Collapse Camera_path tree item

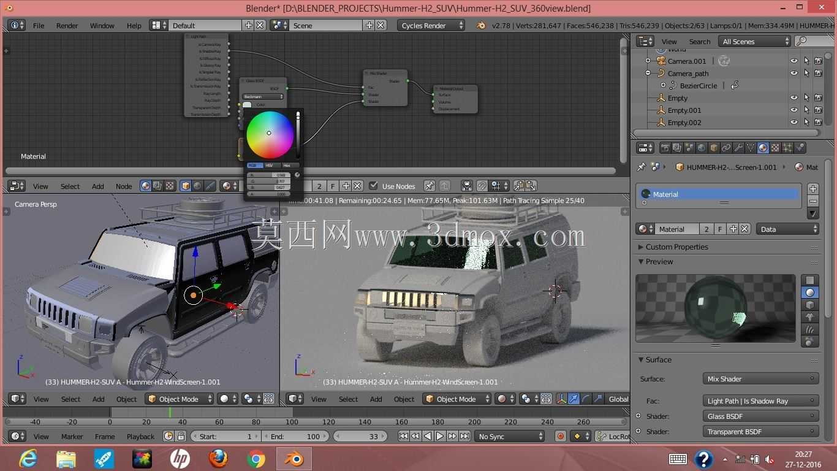coord(648,73)
